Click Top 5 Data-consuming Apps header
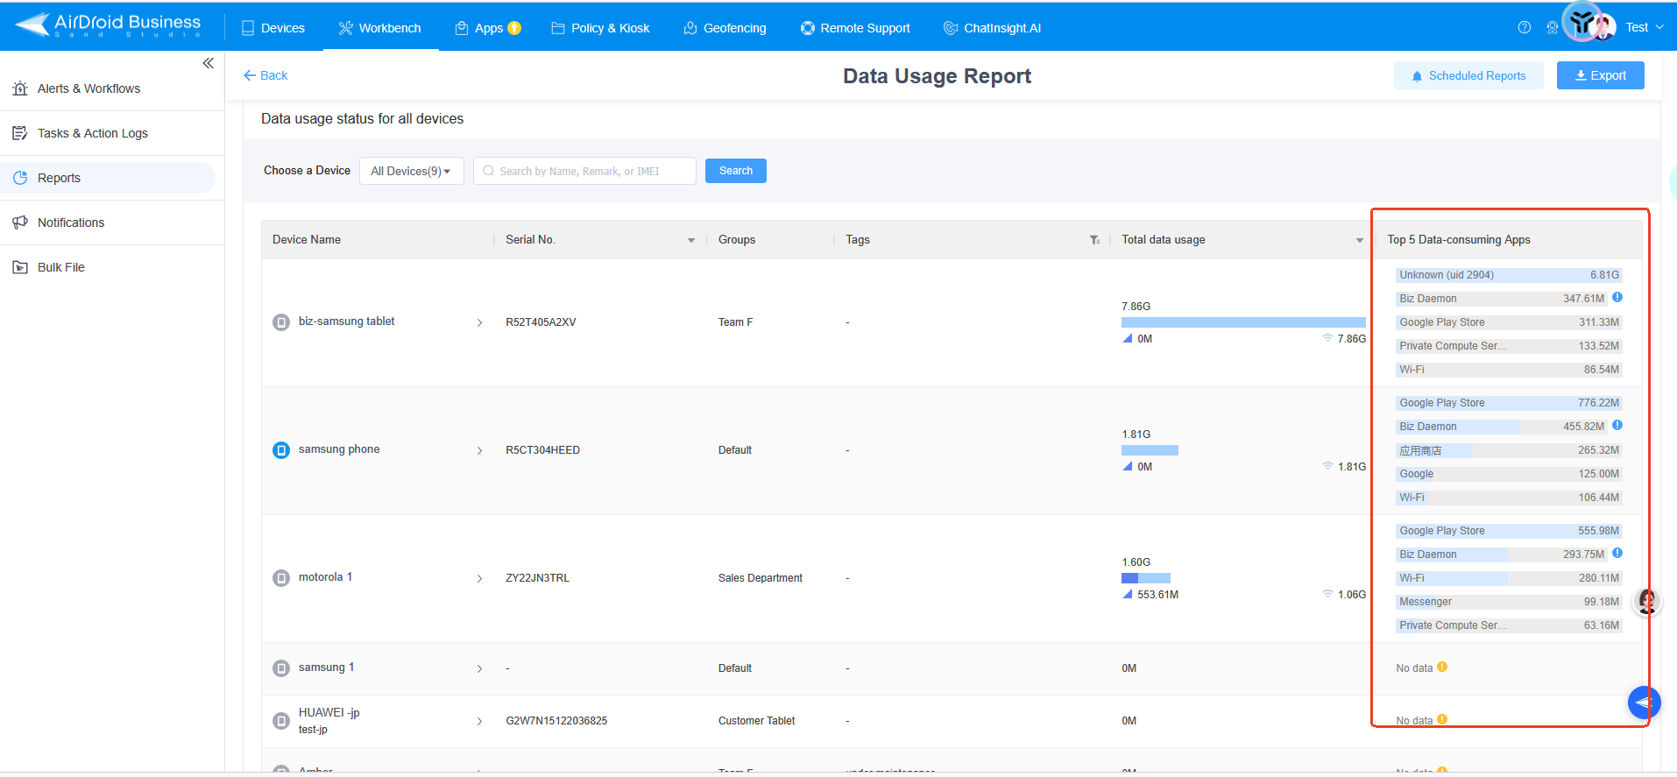 click(1459, 240)
